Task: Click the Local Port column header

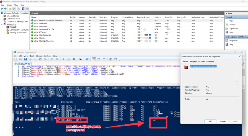Action: (169, 17)
